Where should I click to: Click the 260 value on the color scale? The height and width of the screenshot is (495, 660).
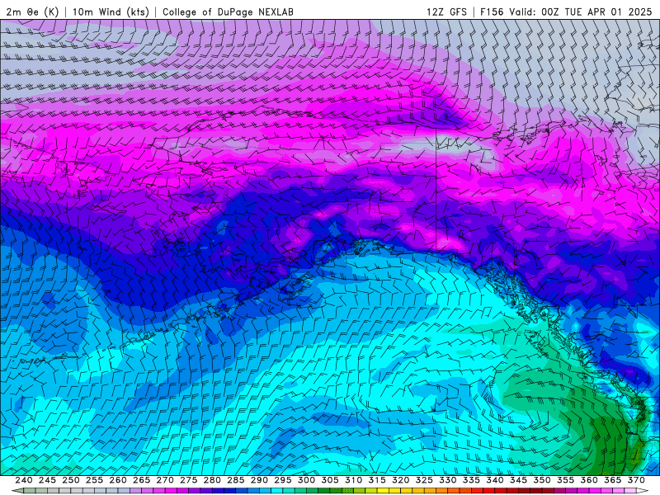coord(118,480)
